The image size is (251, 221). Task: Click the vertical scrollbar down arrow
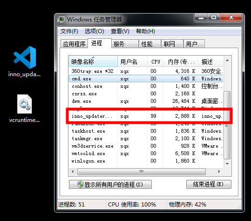click(227, 164)
